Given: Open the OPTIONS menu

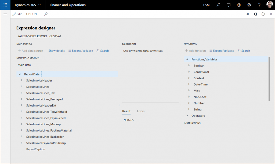Looking at the screenshot, I should pos(32,14).
